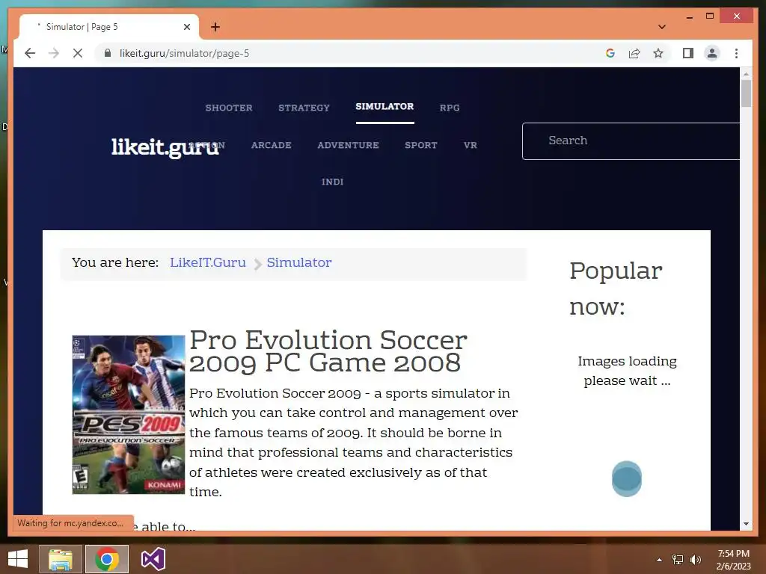This screenshot has height=574, width=766.
Task: Click the page scrollbar thumb
Action: point(746,93)
